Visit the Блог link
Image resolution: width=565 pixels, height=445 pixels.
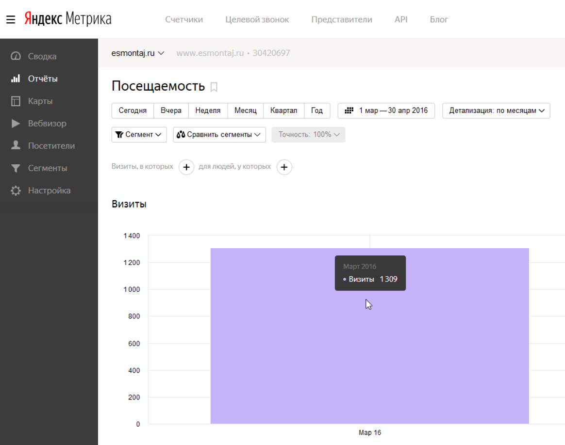click(x=439, y=19)
